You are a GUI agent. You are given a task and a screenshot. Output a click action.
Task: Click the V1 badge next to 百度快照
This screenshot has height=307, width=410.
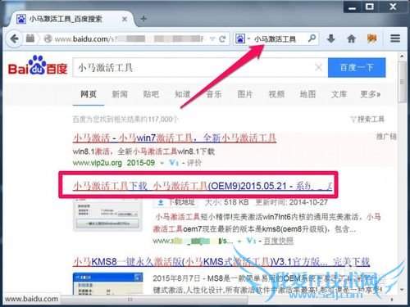tap(251, 241)
